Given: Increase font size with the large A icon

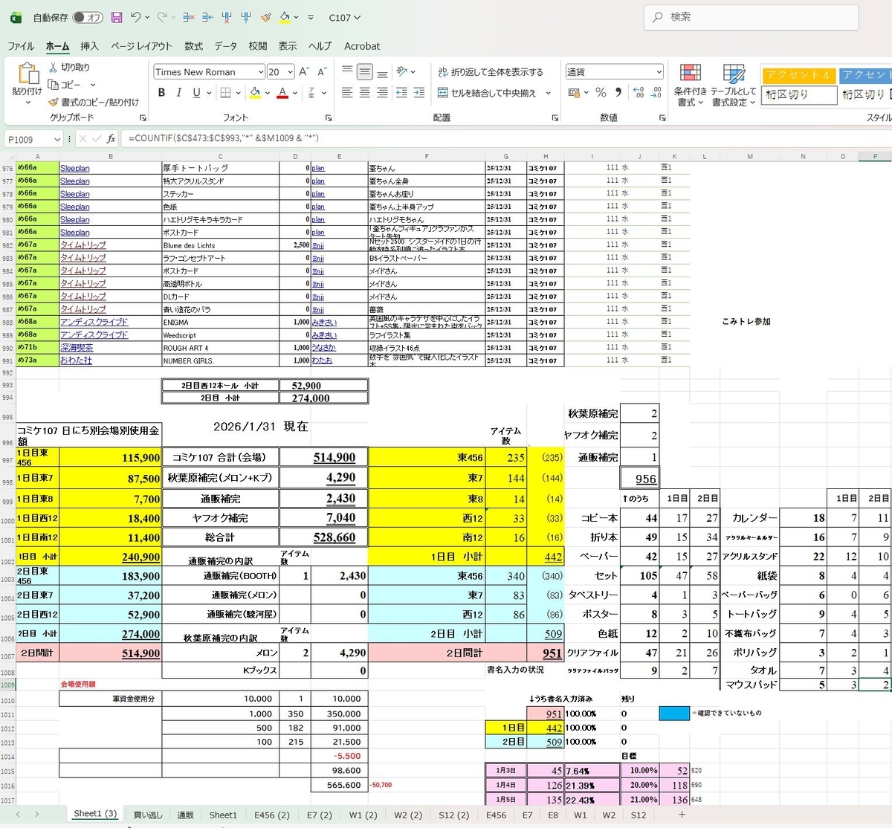Looking at the screenshot, I should click(304, 72).
